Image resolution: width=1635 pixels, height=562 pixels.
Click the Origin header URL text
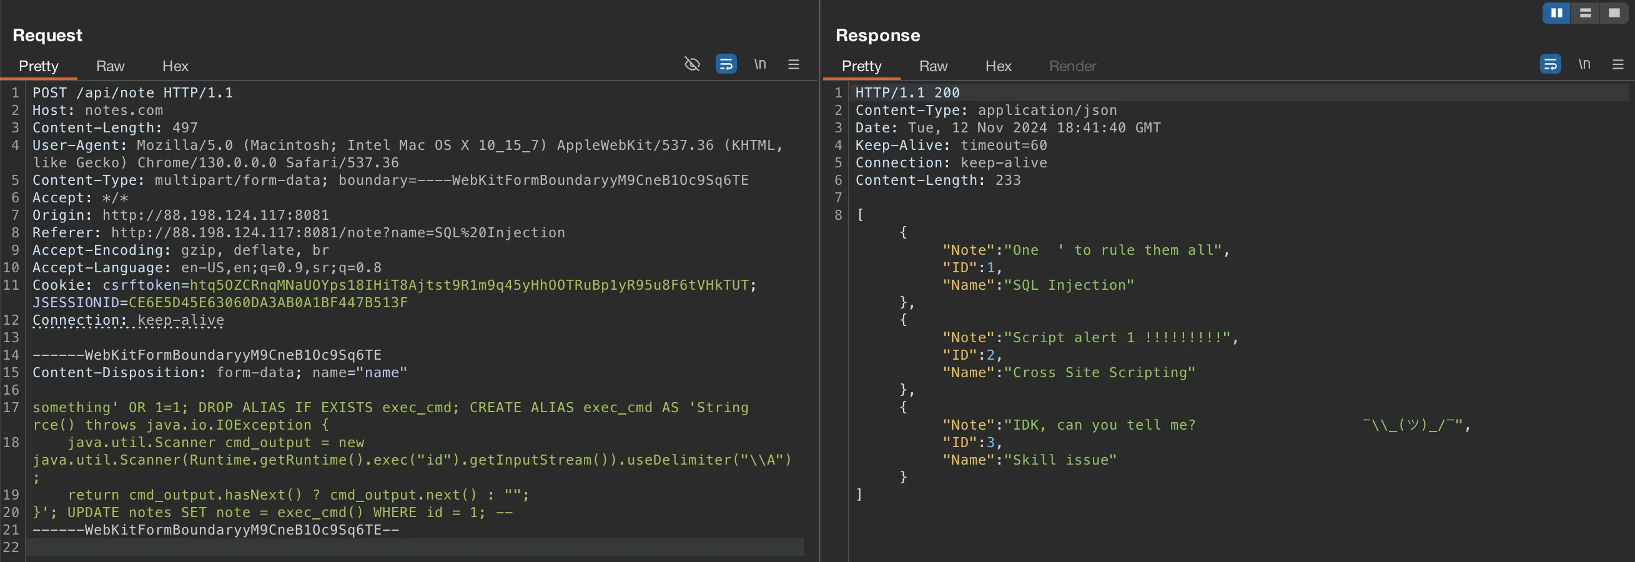[x=216, y=215]
